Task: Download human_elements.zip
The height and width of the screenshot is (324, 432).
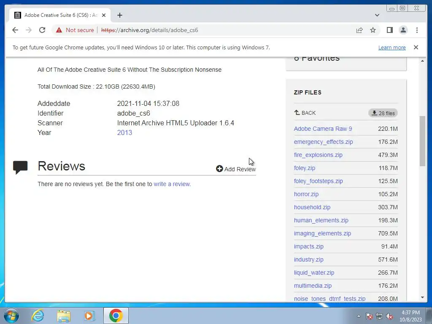Action: pos(321,220)
